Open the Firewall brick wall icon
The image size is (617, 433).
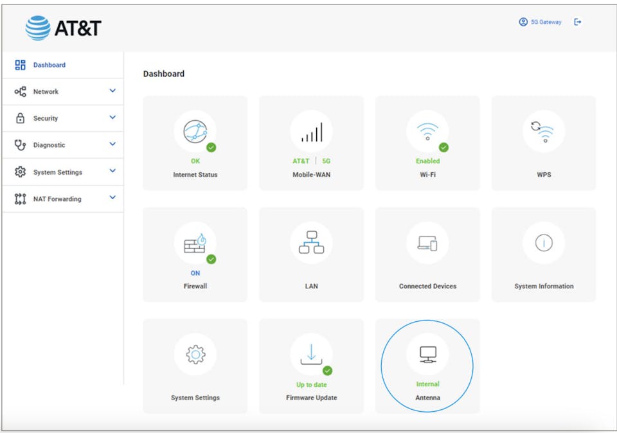click(195, 243)
